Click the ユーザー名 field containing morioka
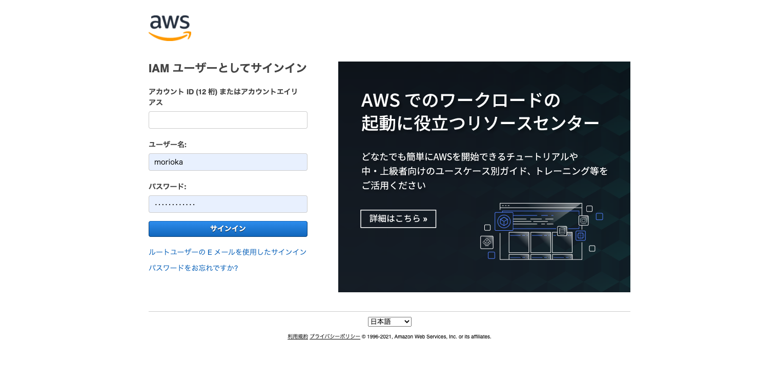 coord(228,162)
